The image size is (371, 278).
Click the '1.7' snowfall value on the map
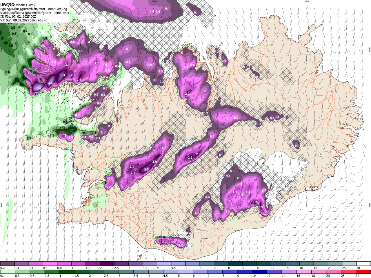click(40, 69)
